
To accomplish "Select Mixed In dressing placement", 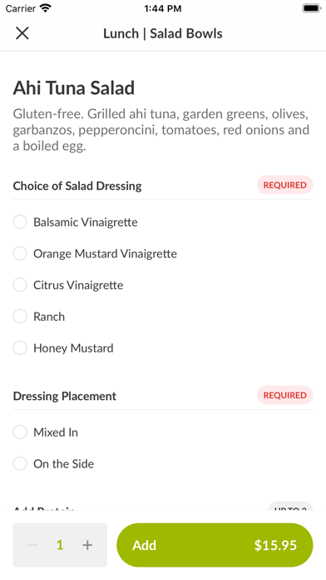I will tap(163, 432).
